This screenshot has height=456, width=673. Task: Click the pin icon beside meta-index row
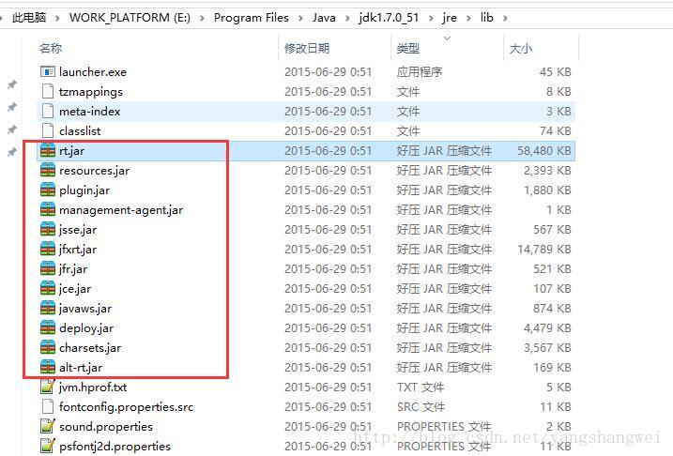coord(12,107)
